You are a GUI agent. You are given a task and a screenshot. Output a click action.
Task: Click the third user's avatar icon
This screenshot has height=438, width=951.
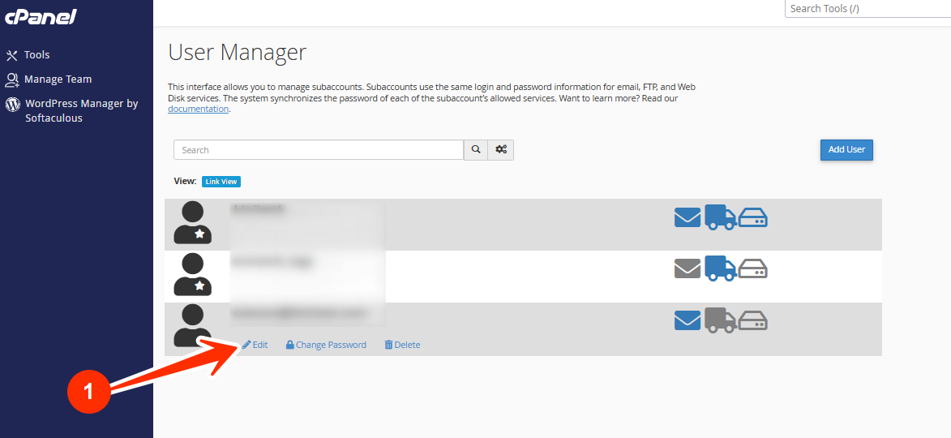[x=192, y=326]
